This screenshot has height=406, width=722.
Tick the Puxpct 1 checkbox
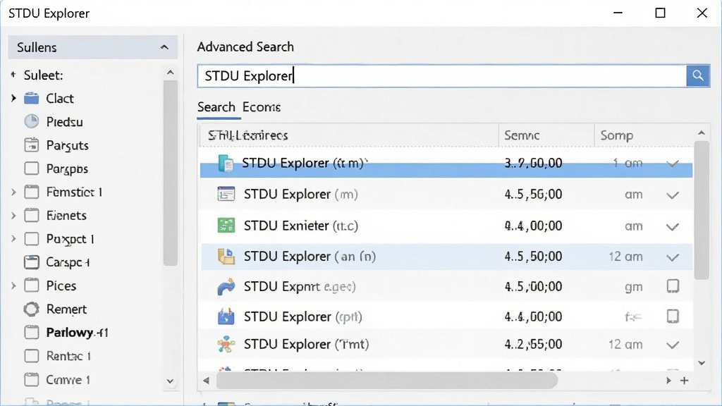(31, 239)
